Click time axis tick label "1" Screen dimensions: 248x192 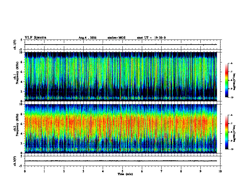(x=44, y=171)
